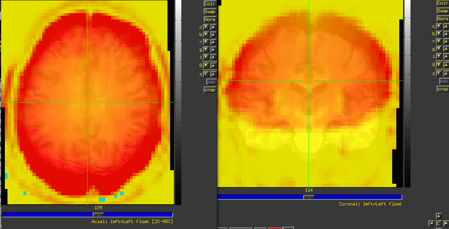Click crop button in axial viewer
Viewport: 449px width, 229px height.
210,90
